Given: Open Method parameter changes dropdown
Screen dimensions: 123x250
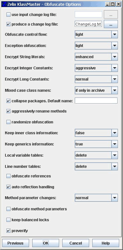Looking at the screenshot, I should (96, 198).
